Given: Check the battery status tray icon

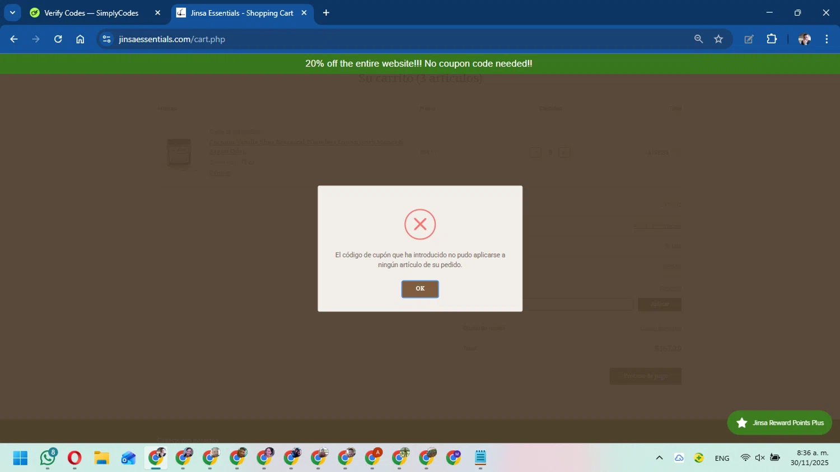Looking at the screenshot, I should (x=775, y=458).
